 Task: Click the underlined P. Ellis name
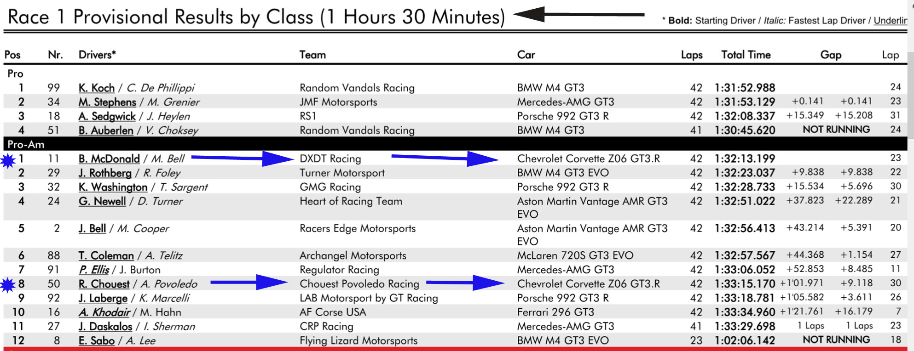(x=94, y=270)
